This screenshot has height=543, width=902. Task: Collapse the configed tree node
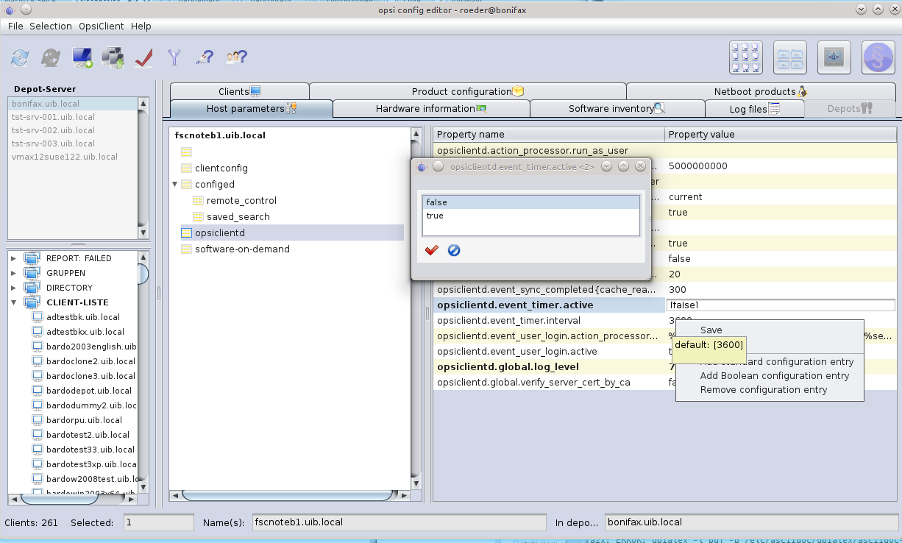tap(175, 184)
